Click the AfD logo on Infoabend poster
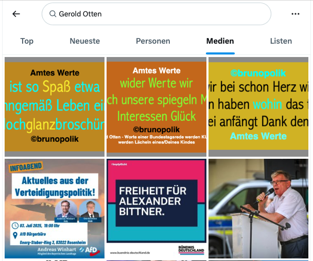Image resolution: width=313 pixels, height=261 pixels. [90, 250]
